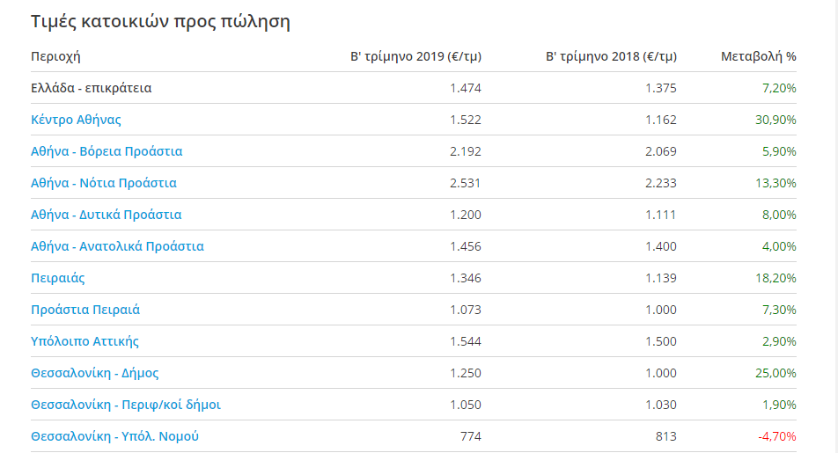
Task: Click Θεσσαλονίκη - Υπόλ. Νομού link
Action: tap(109, 436)
